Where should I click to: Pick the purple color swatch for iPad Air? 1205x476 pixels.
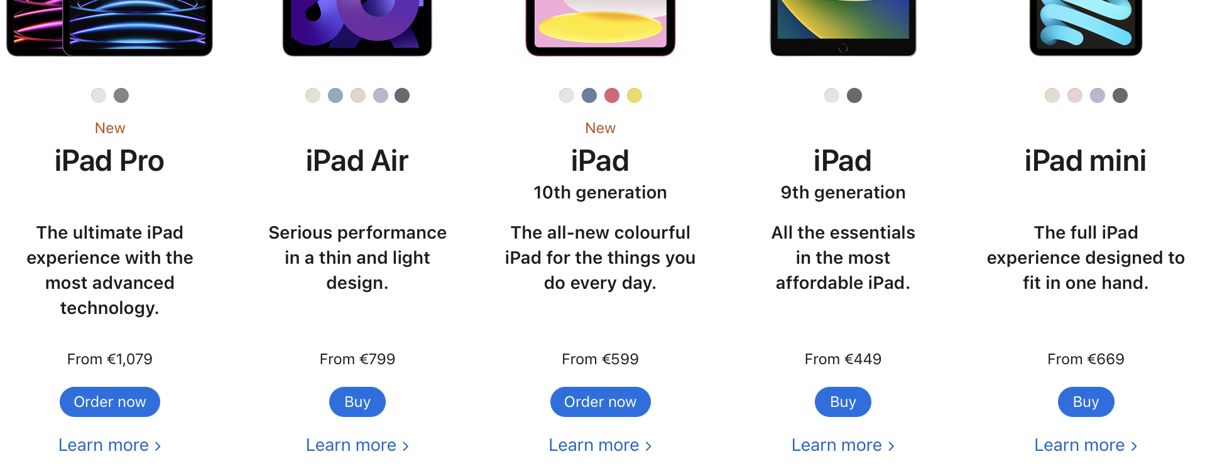click(381, 95)
